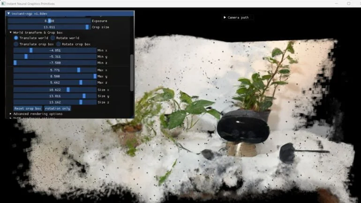Viewport: 361px width, 203px height.
Task: Collapse World transform & Crop box section
Action: point(11,32)
